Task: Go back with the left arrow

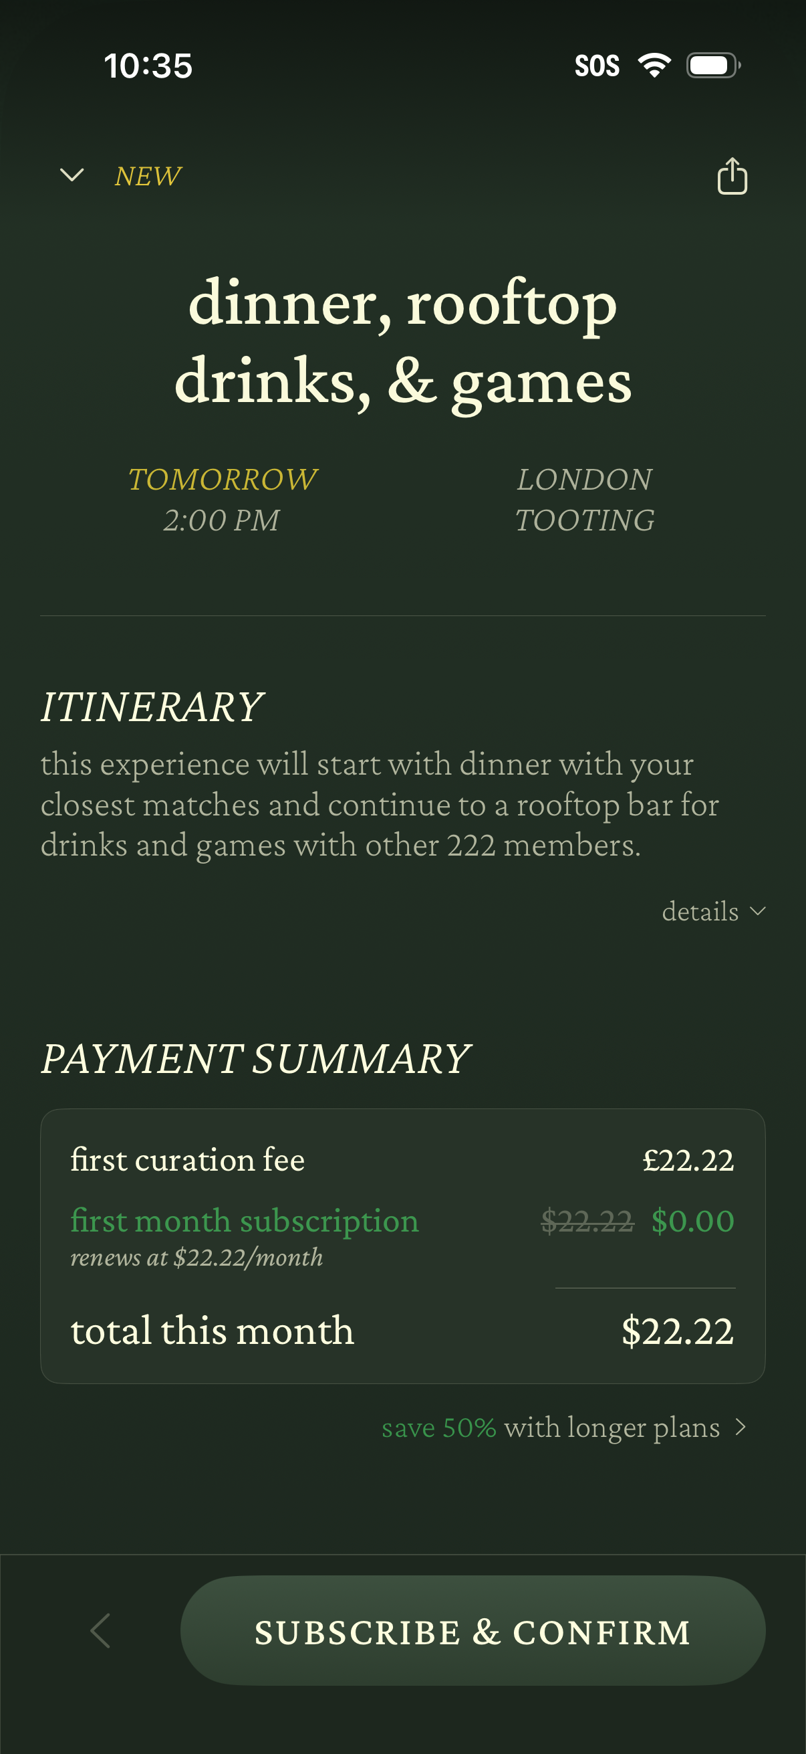Action: 101,1630
